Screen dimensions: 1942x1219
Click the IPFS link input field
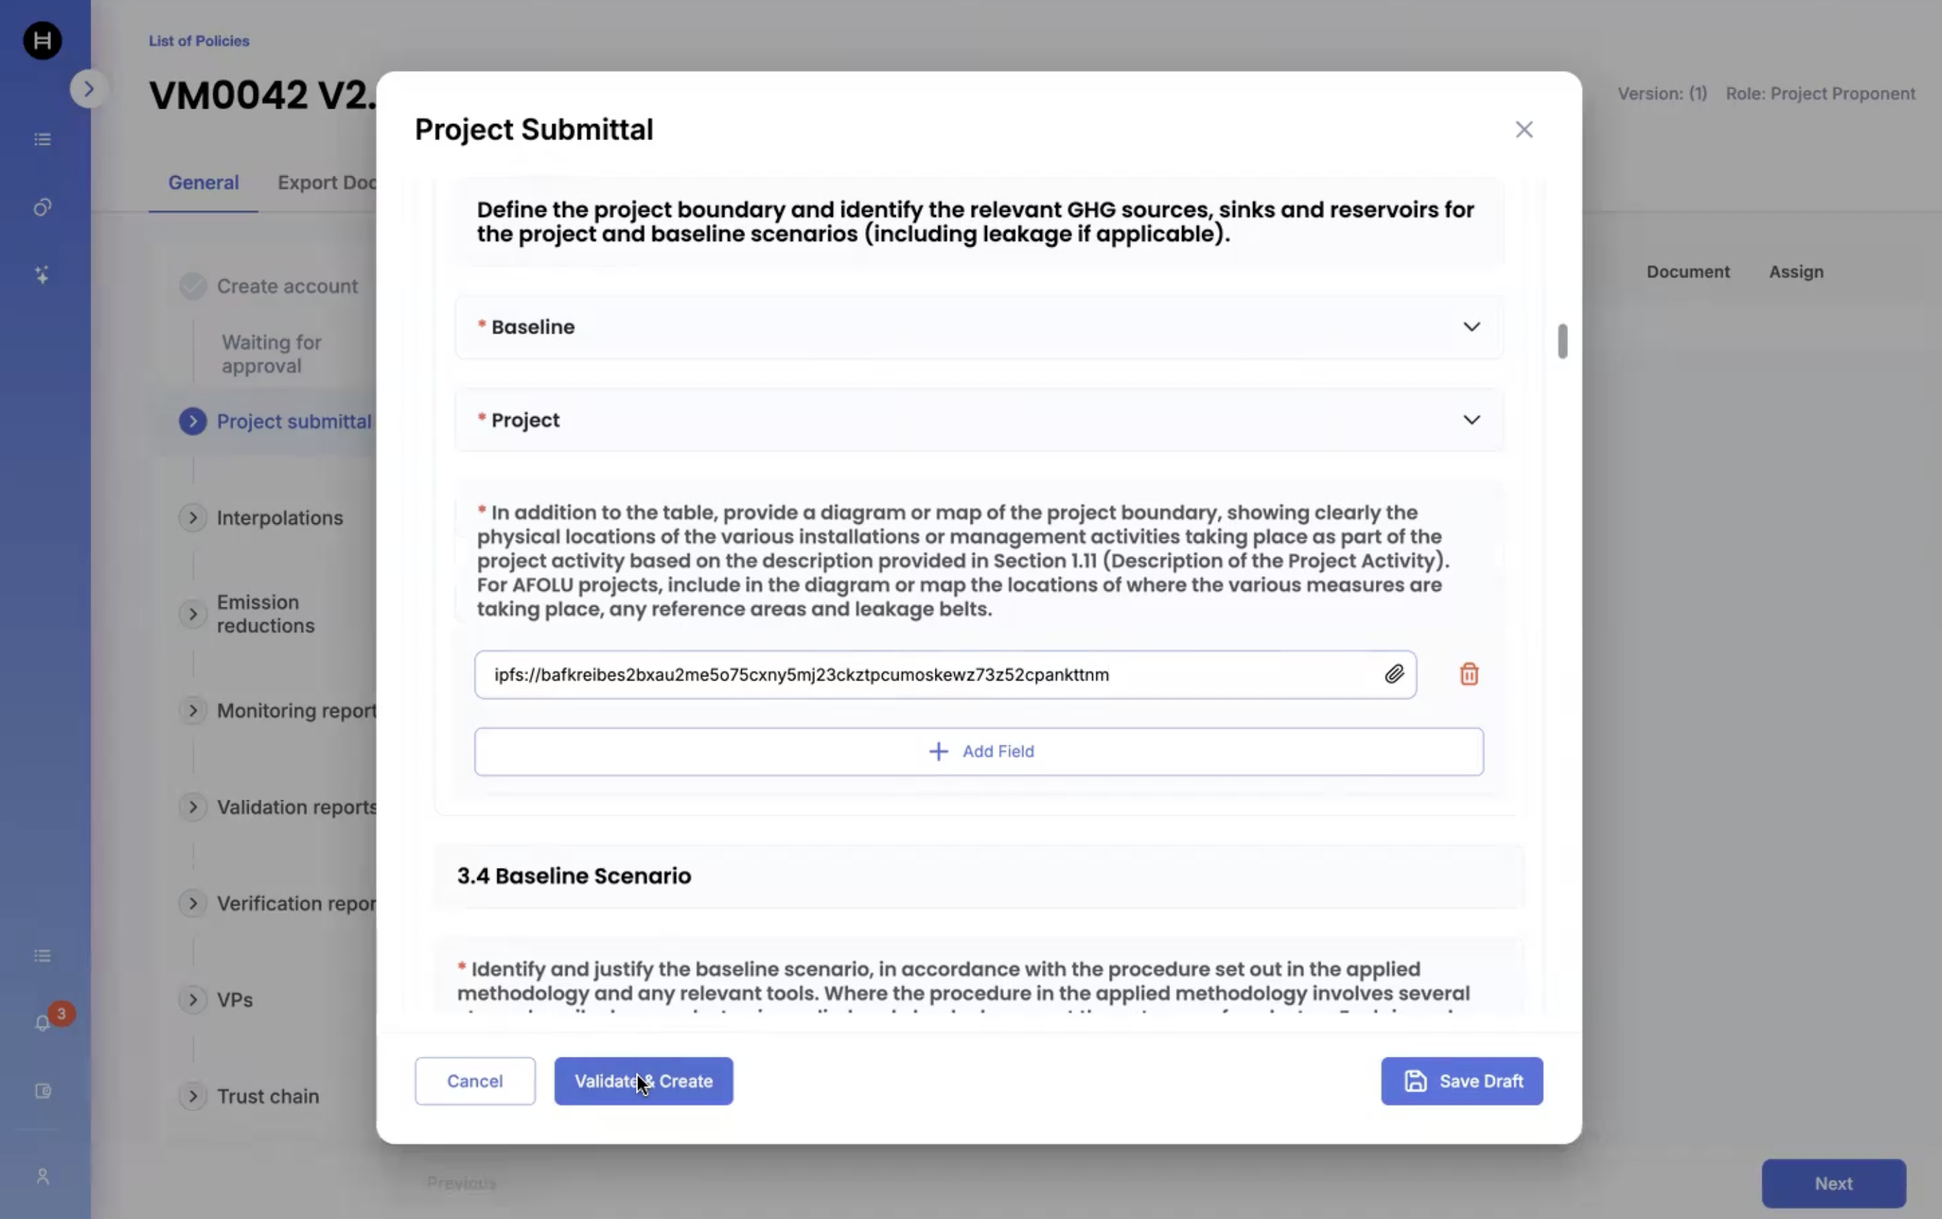coord(927,675)
